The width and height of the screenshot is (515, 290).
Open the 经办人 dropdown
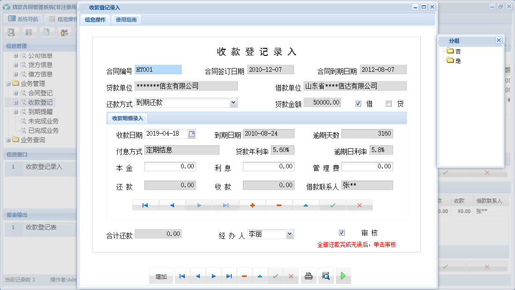point(289,234)
